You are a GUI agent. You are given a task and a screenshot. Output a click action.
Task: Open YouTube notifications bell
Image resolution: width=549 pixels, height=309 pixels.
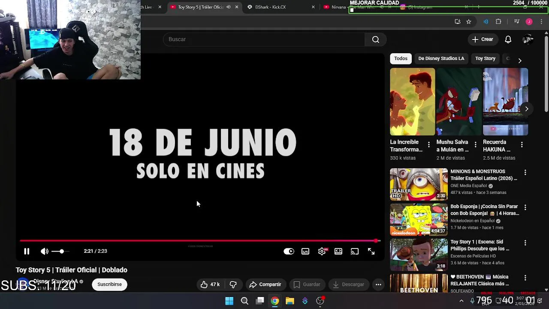[x=508, y=39]
